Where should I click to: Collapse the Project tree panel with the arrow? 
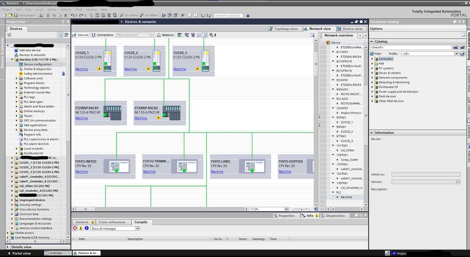pyautogui.click(x=68, y=22)
